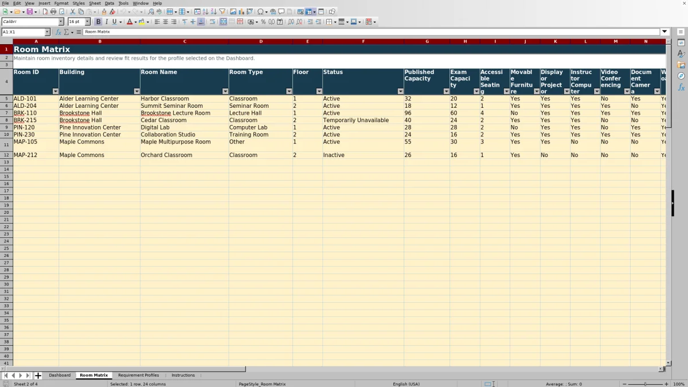Click the Font Color red A swatch
This screenshot has width=688, height=387.
[129, 22]
